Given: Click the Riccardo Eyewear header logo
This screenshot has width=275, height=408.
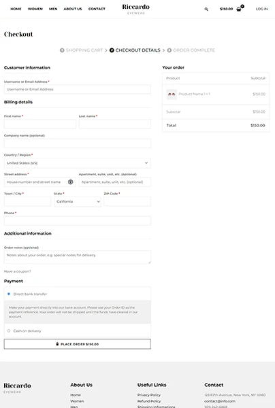Looking at the screenshot, I should [x=135, y=9].
